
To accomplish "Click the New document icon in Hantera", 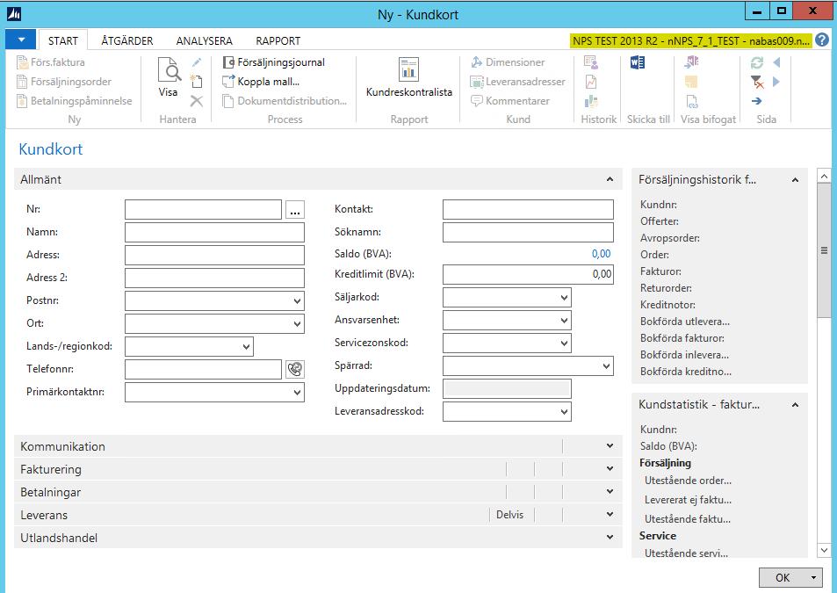I will (x=197, y=81).
